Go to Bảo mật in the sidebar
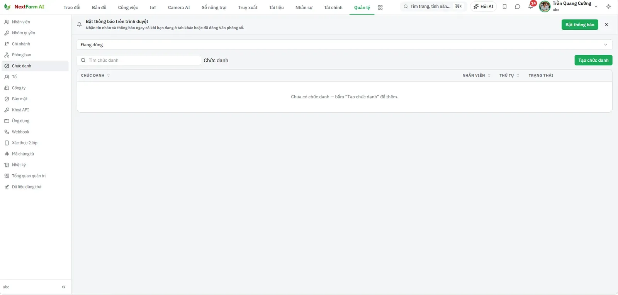The image size is (618, 295). (x=35, y=99)
